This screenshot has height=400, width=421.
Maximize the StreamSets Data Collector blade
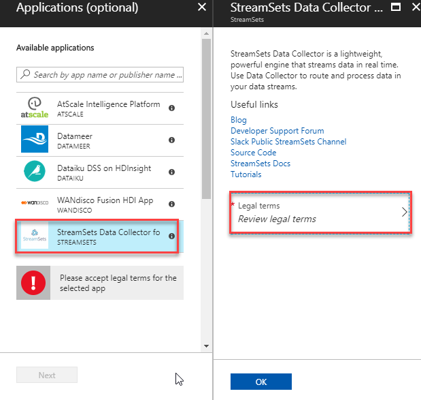(x=396, y=7)
